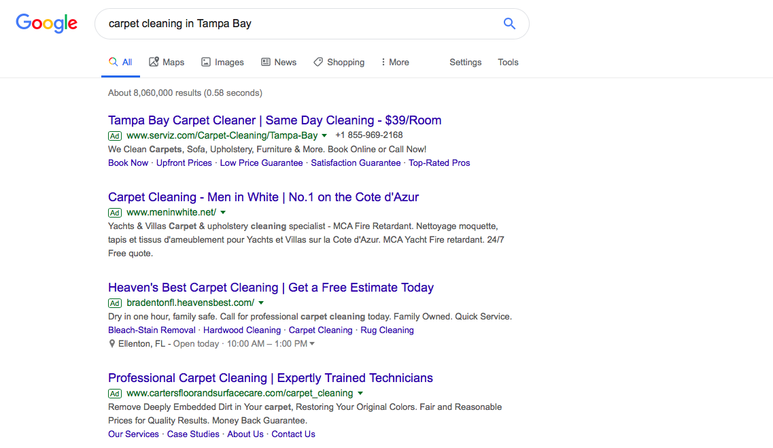The image size is (773, 448).
Task: Click the blue search magnifier icon
Action: pos(509,23)
